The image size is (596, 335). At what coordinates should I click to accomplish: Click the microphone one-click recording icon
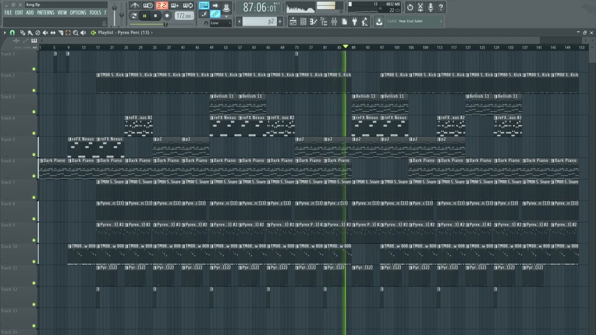431,7
